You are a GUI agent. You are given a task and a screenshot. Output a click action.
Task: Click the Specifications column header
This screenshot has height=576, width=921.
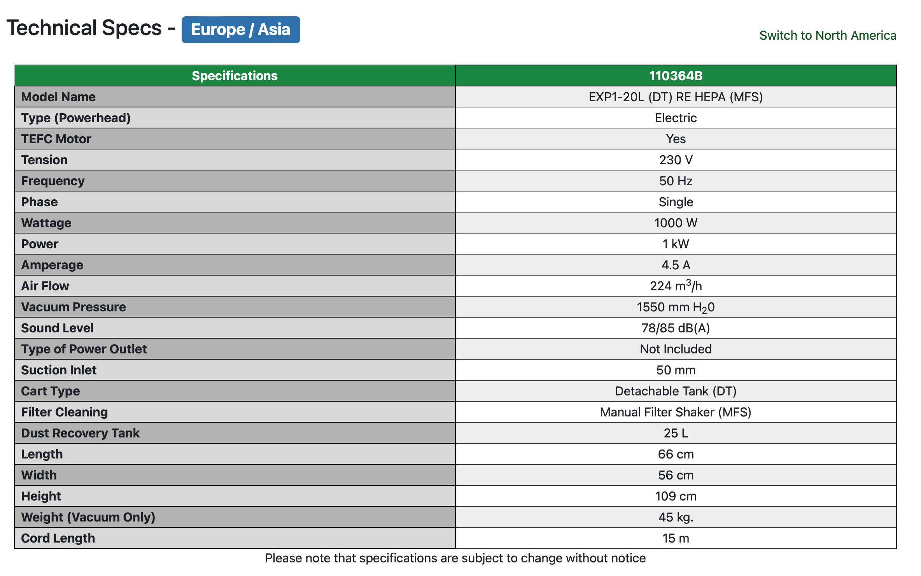pos(235,76)
